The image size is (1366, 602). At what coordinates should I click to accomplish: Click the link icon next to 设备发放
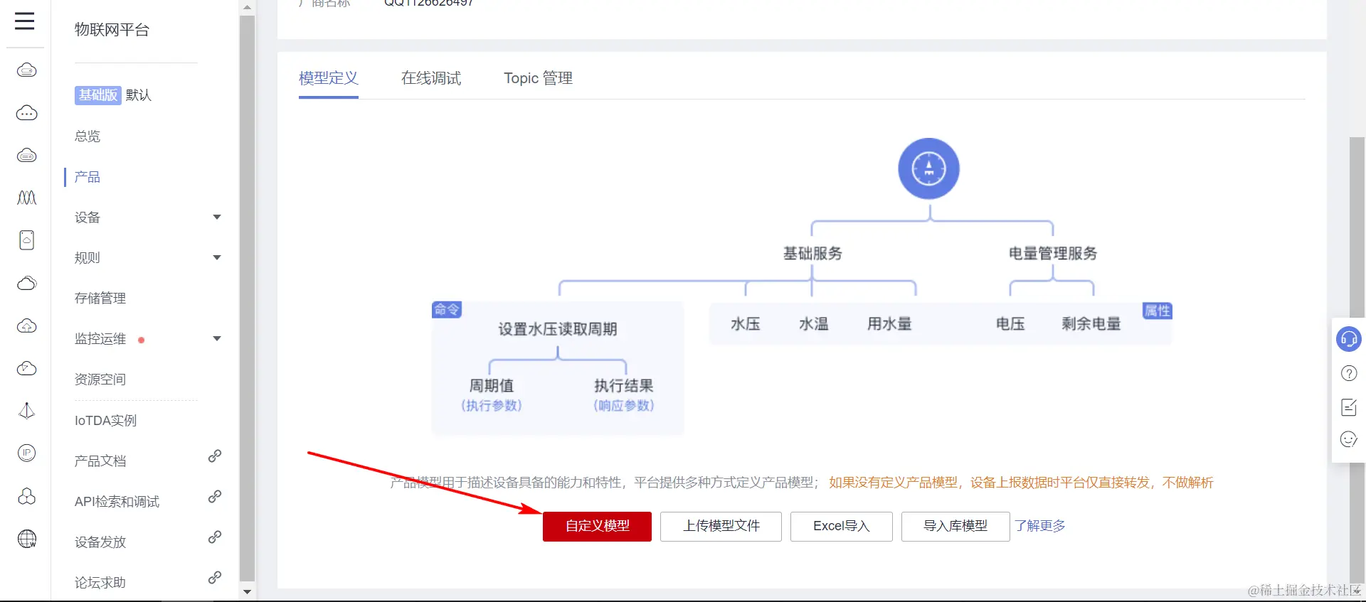[x=214, y=537]
